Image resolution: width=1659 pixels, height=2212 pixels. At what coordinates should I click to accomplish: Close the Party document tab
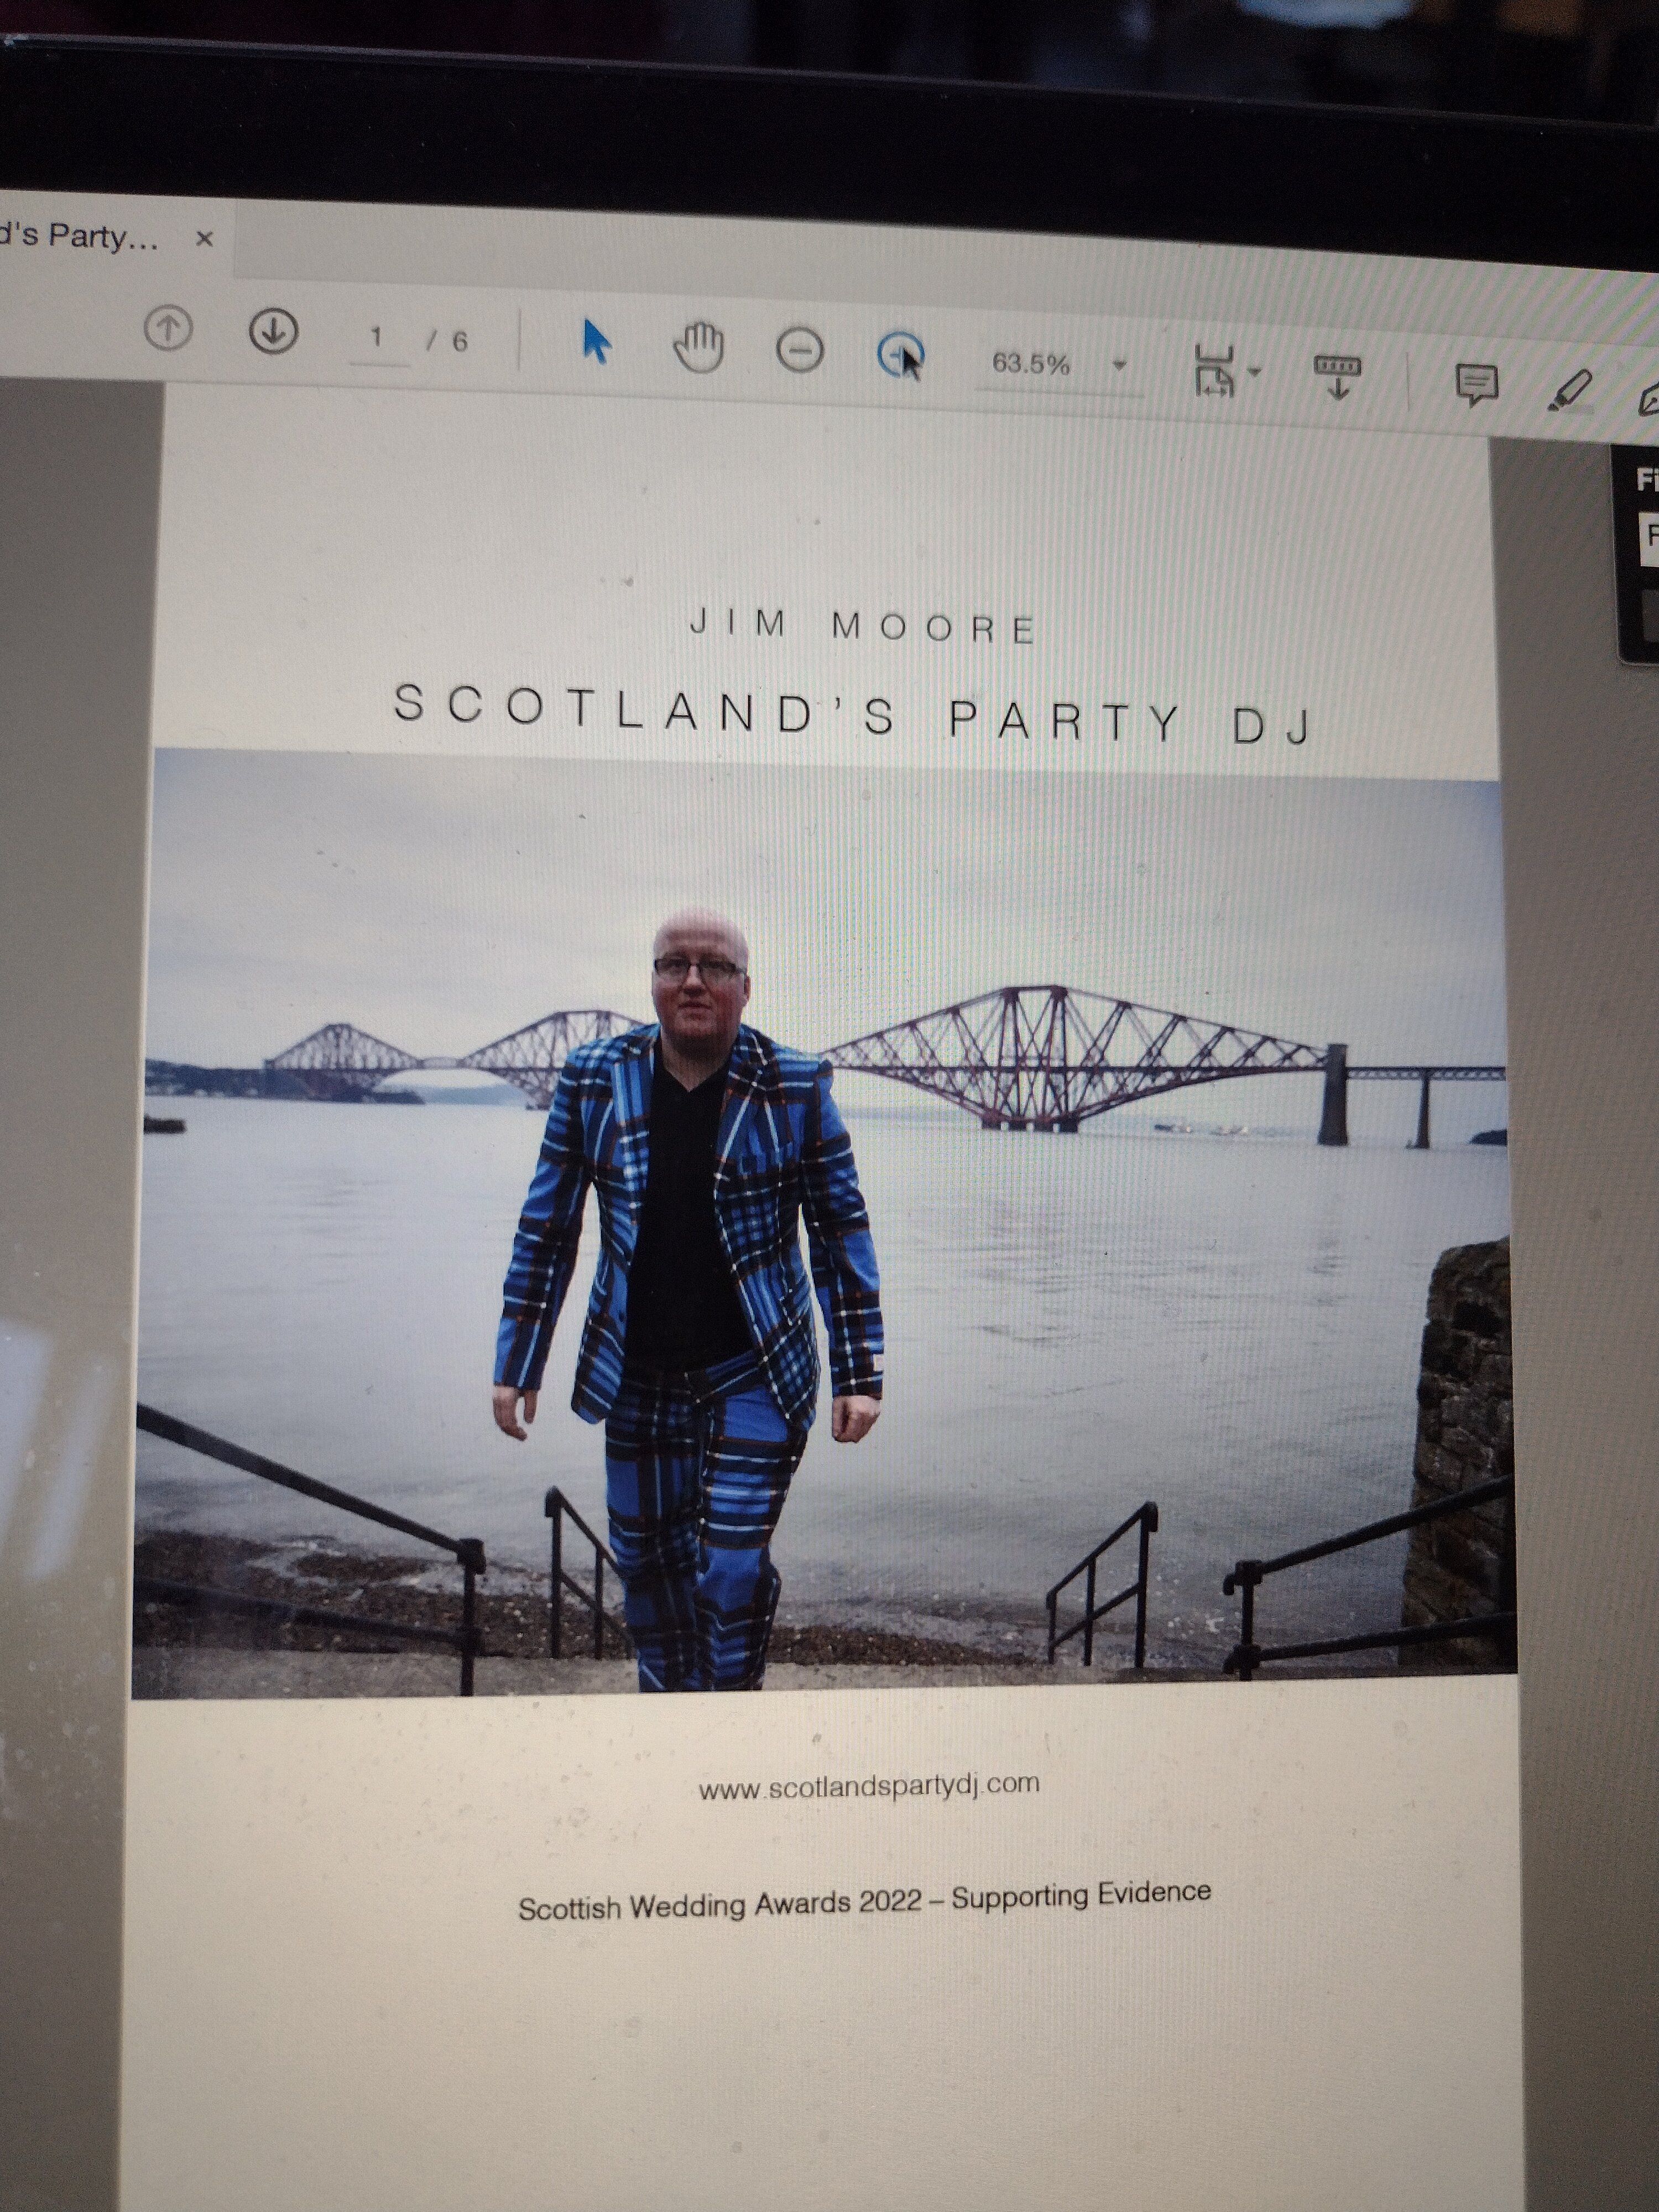[205, 239]
